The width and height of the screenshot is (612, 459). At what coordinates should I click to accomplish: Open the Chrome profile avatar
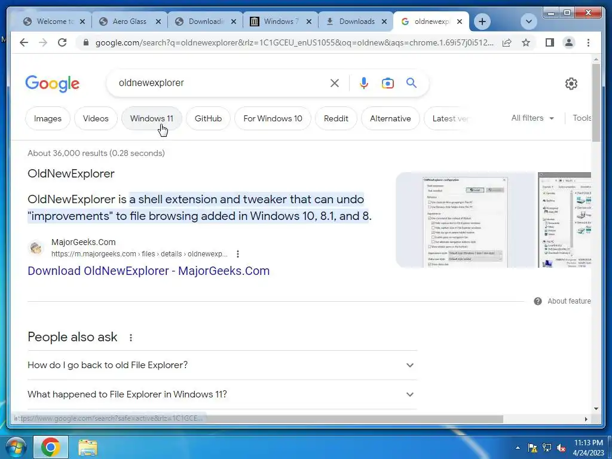(569, 42)
